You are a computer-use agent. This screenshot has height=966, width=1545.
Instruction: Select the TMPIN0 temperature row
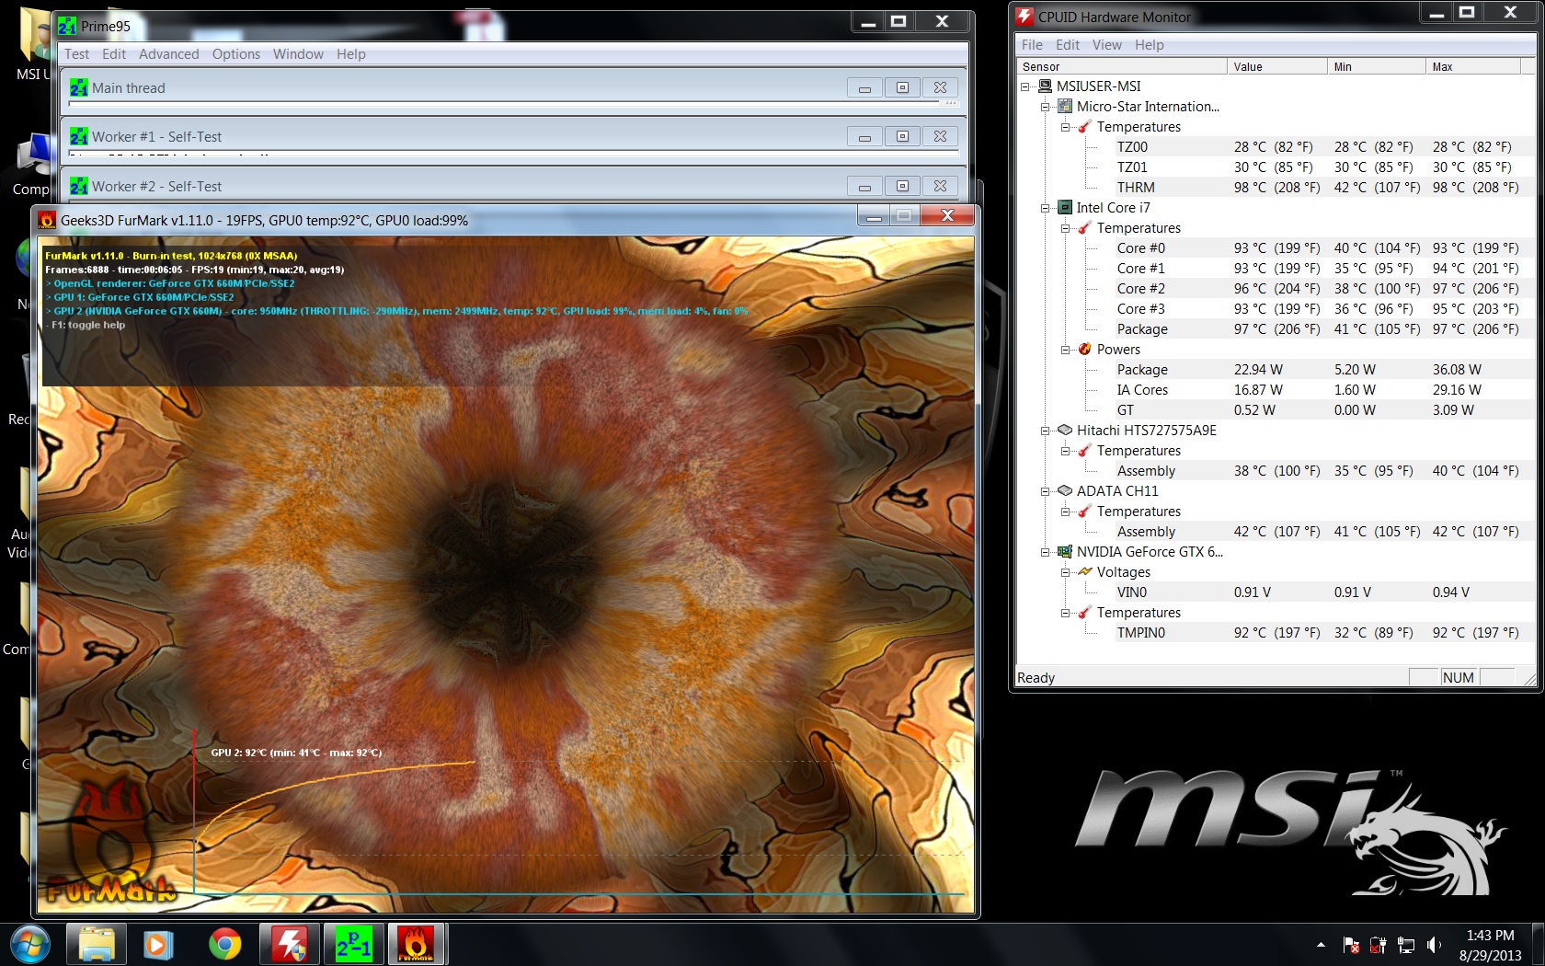pyautogui.click(x=1317, y=632)
